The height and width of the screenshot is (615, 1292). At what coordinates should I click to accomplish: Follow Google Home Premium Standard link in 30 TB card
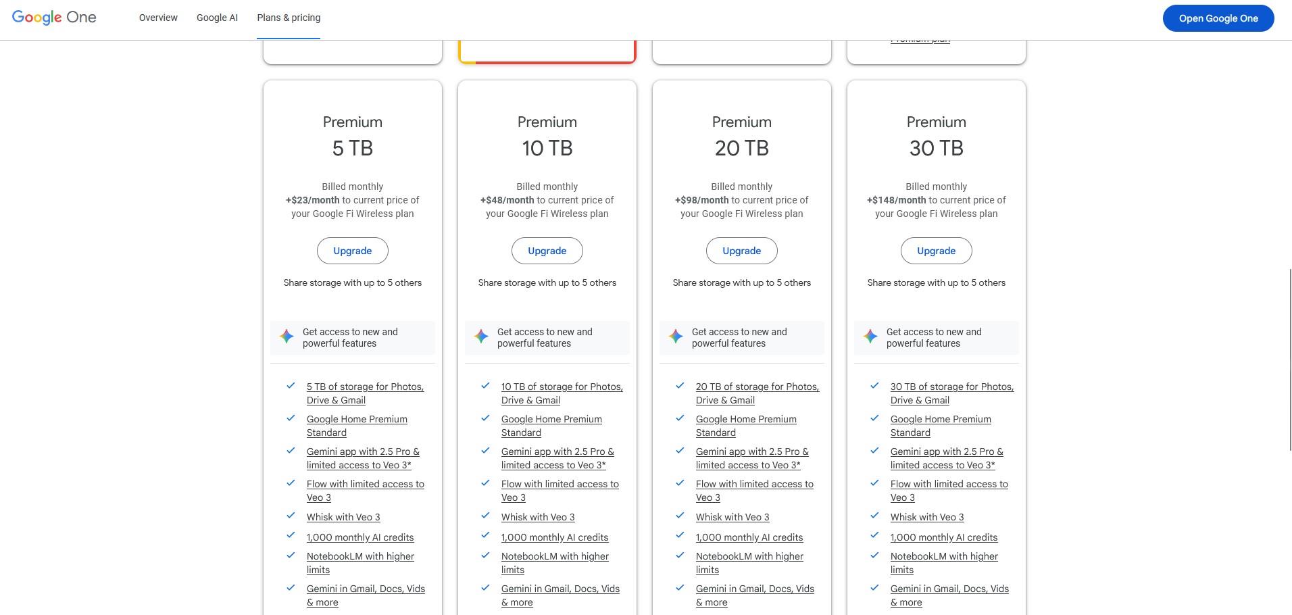pos(940,420)
